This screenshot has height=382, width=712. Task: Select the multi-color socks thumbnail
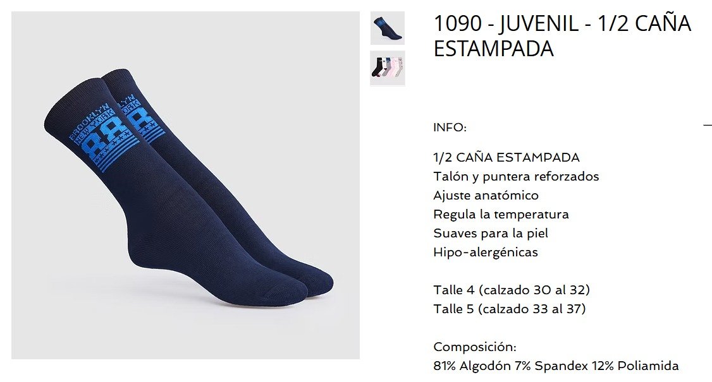(388, 68)
